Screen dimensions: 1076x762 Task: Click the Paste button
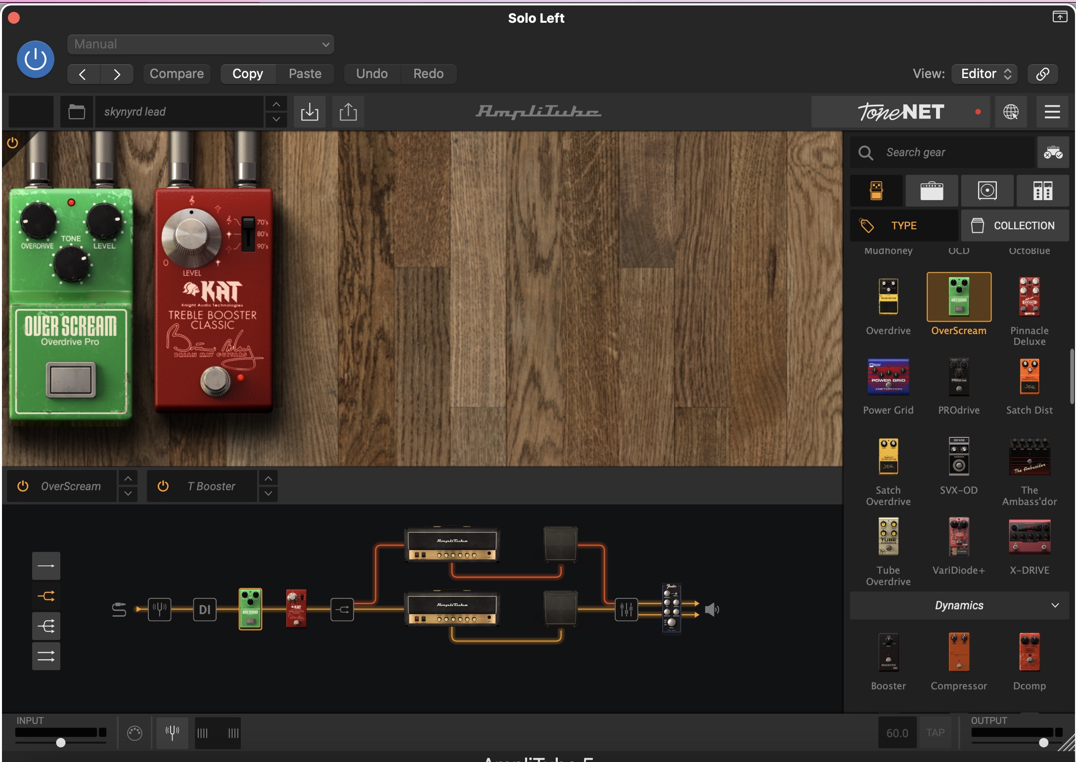tap(305, 74)
